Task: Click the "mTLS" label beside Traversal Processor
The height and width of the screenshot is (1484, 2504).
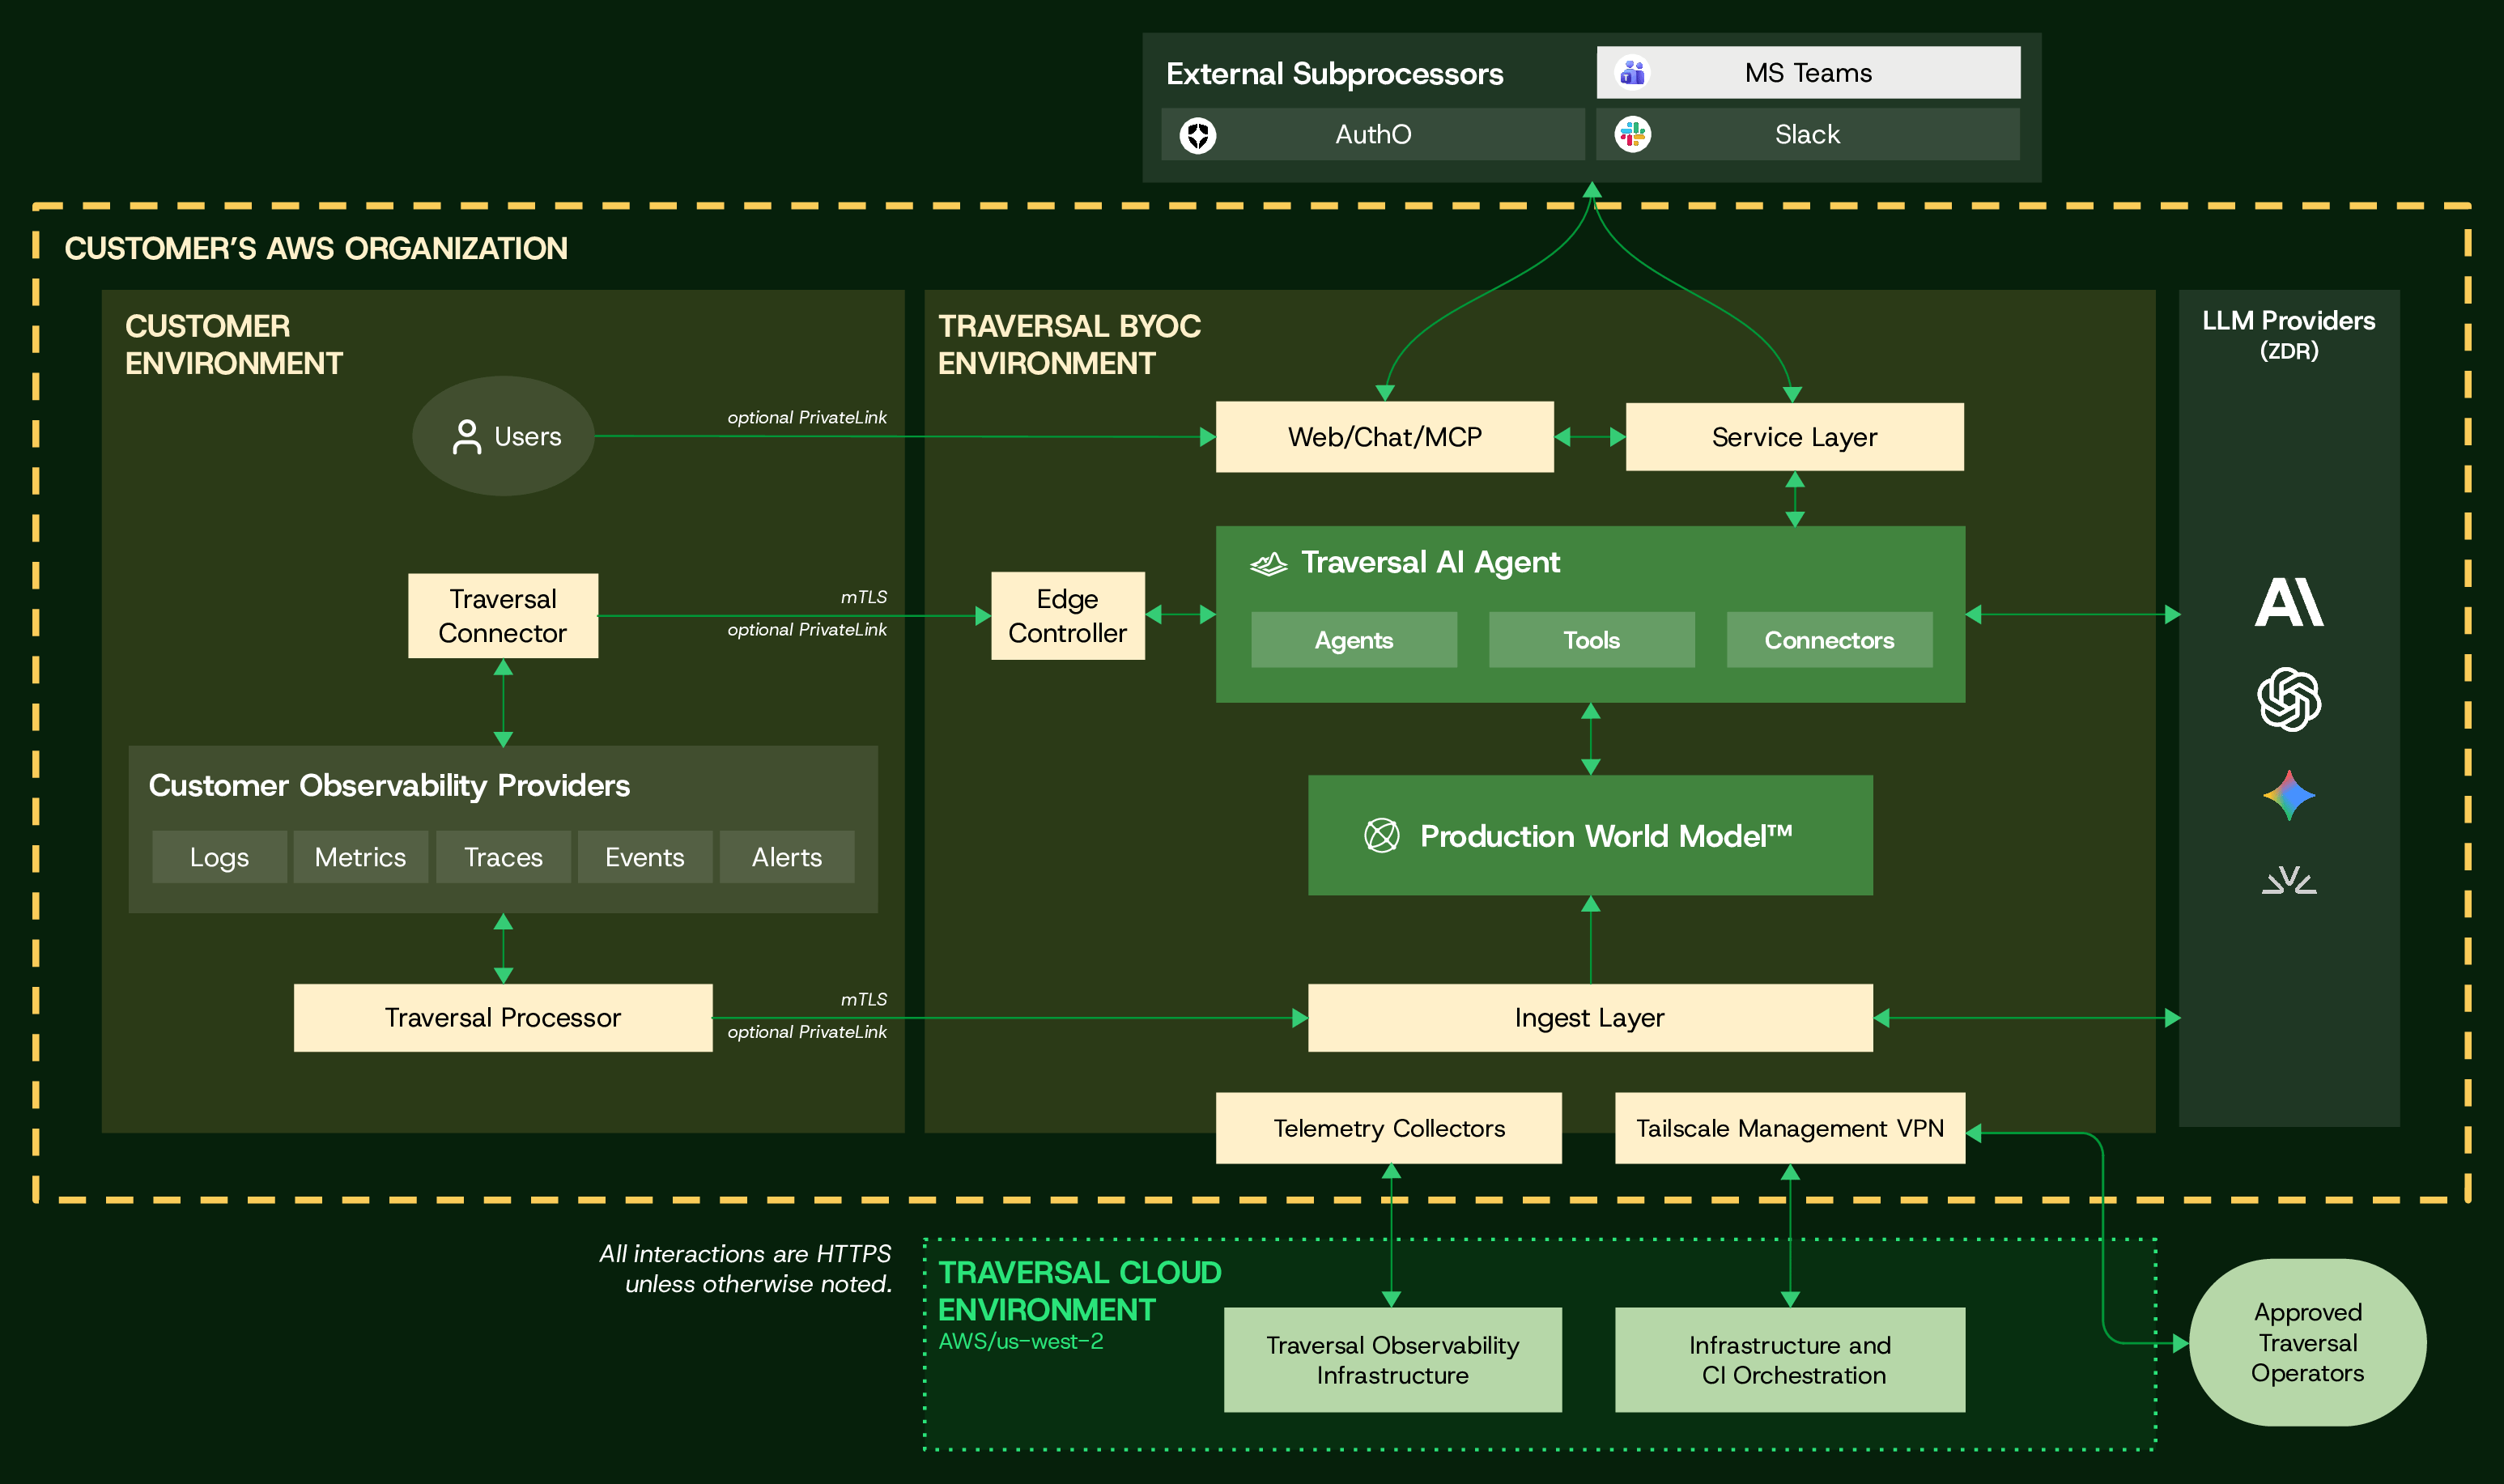Action: click(x=863, y=999)
